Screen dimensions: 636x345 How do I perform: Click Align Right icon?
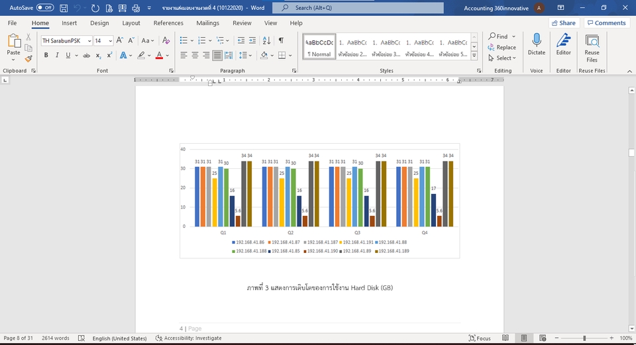206,56
